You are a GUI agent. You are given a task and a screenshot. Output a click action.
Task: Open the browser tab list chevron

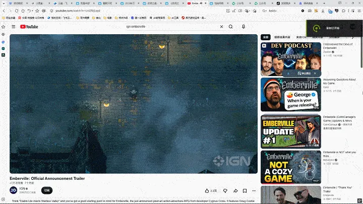click(4, 3)
